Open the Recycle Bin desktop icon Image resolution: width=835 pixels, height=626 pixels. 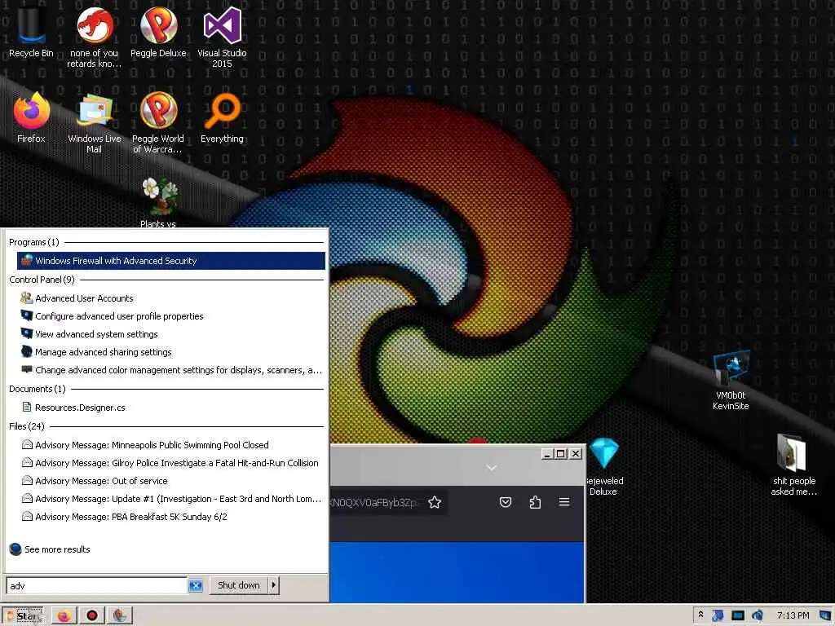tap(31, 32)
